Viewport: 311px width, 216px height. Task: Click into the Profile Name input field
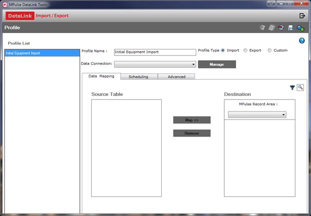(155, 52)
